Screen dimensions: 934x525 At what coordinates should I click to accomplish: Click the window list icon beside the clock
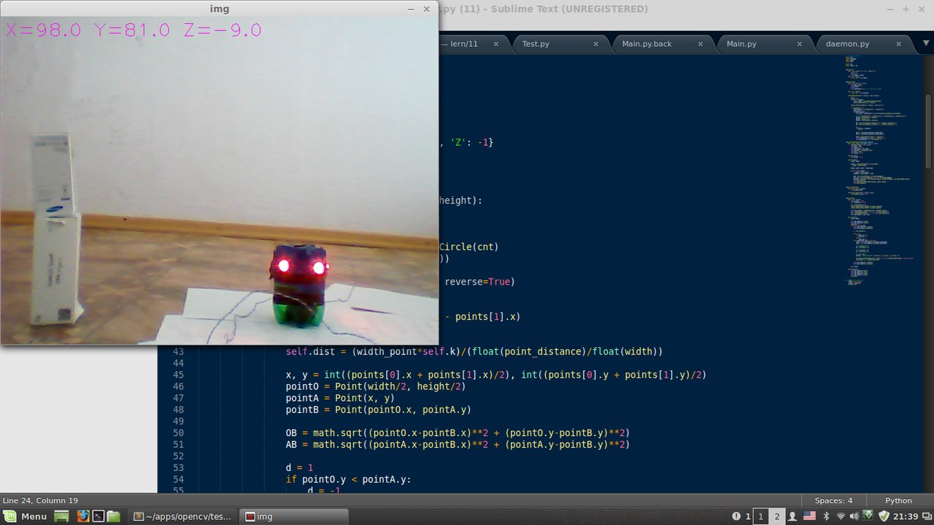[927, 516]
